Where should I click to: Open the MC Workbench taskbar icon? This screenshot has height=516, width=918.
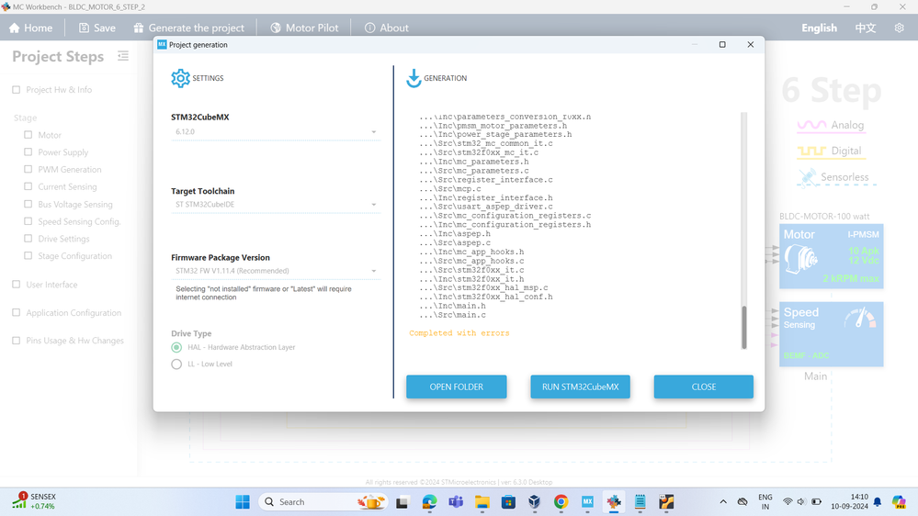point(614,502)
